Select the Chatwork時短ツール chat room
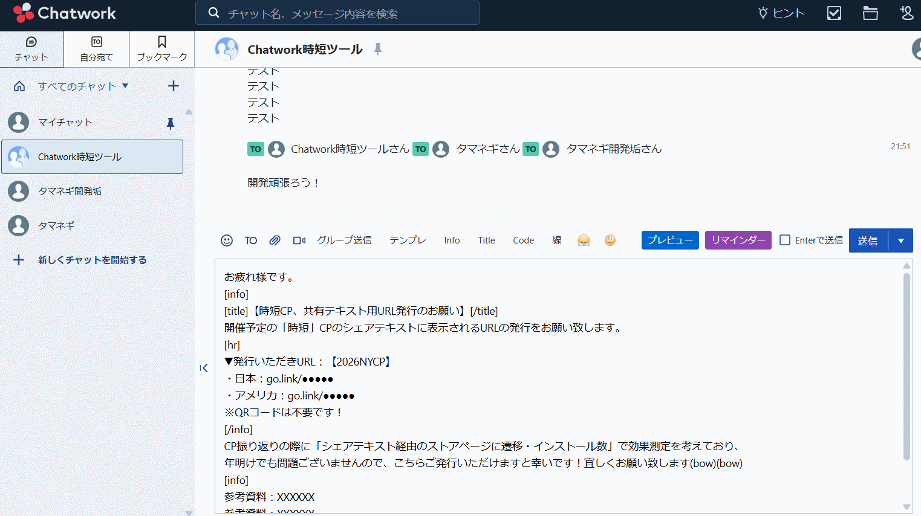921x516 pixels. pos(92,156)
